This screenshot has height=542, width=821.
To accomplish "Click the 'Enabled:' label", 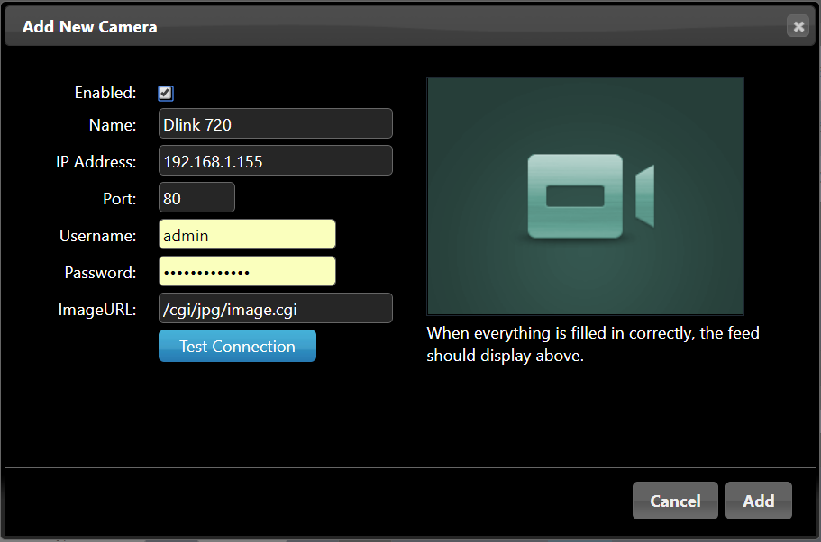I will point(105,93).
